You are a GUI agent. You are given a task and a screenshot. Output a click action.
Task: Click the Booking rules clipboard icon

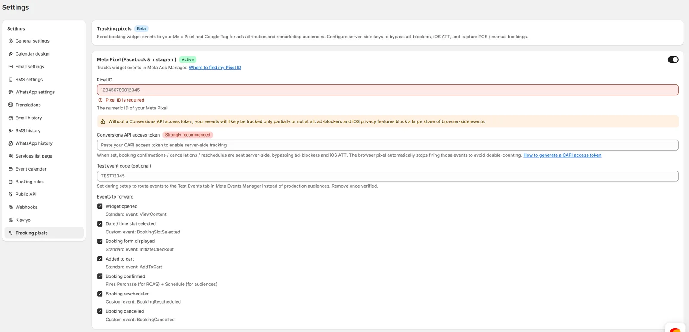(11, 182)
